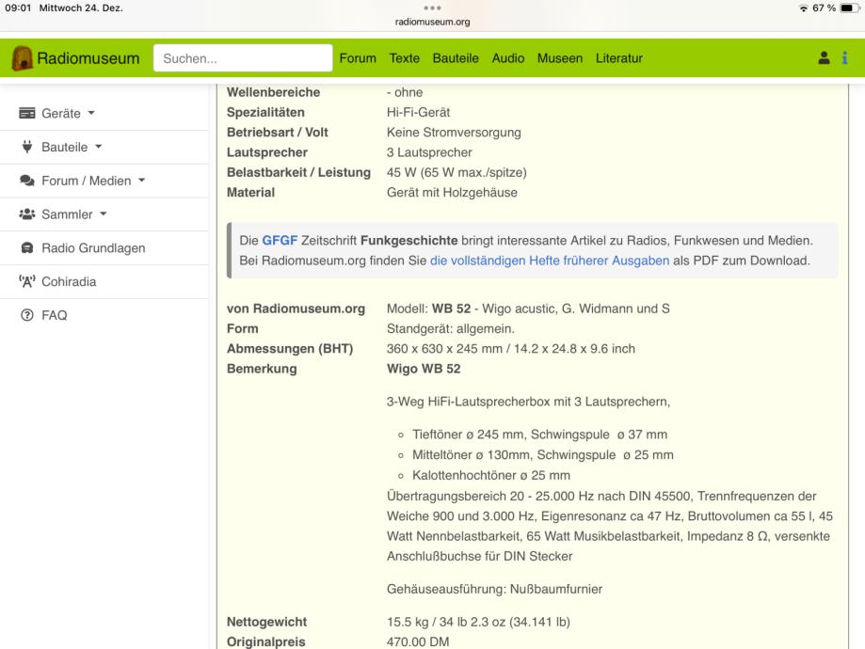Click the bold 'Funkgeschichte' text
The height and width of the screenshot is (649, 865).
(408, 241)
